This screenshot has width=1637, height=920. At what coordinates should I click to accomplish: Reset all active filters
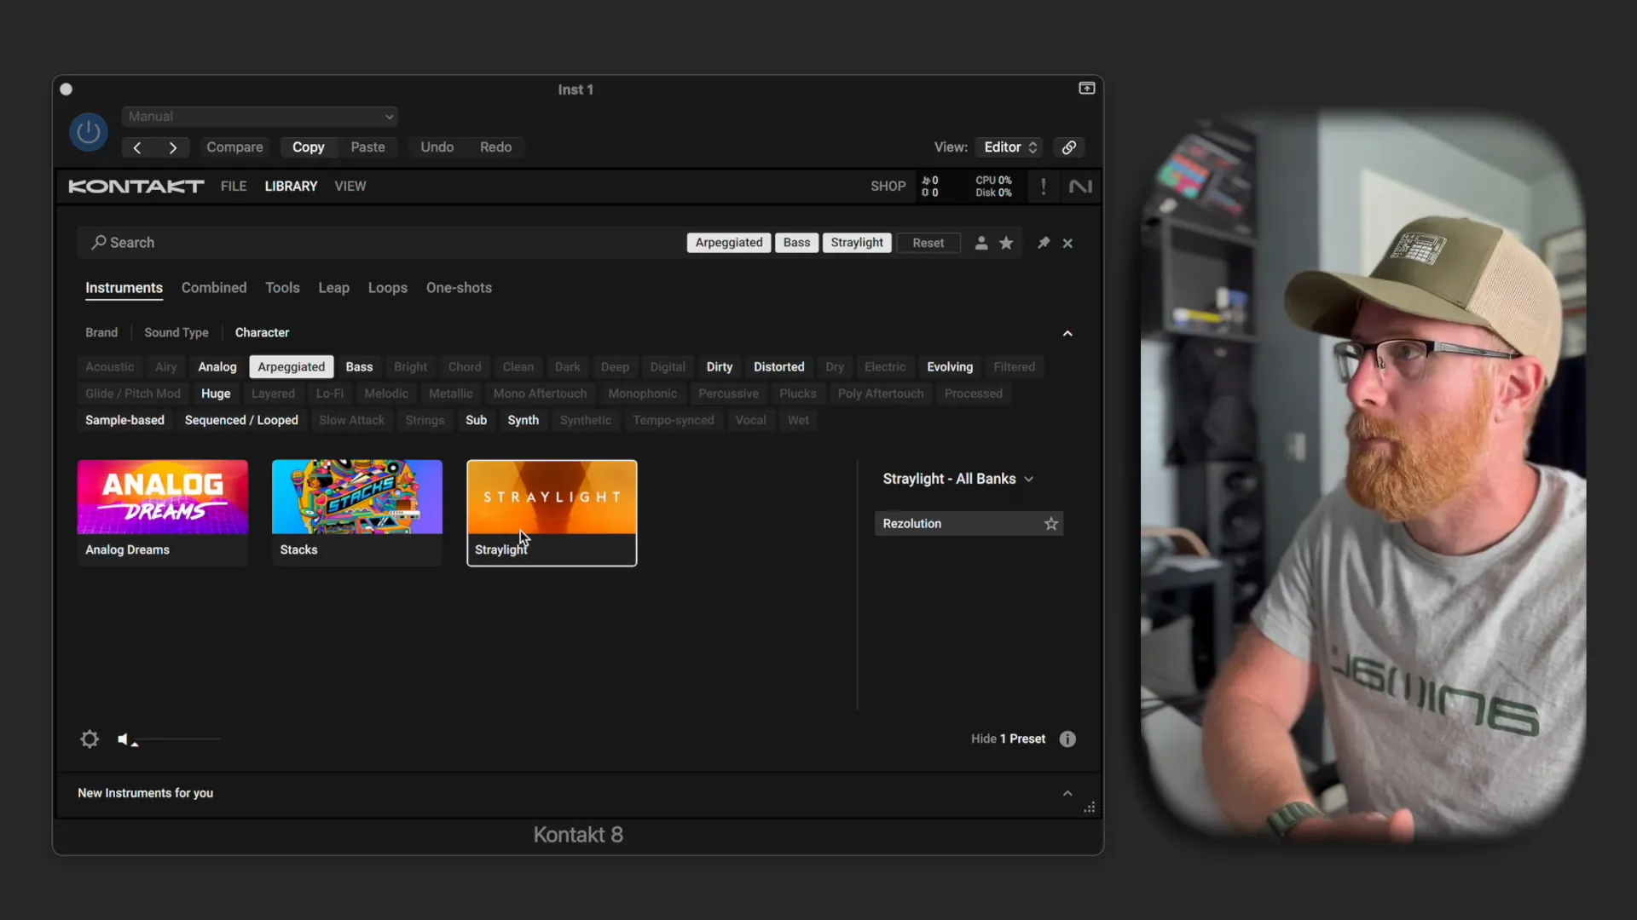[928, 243]
